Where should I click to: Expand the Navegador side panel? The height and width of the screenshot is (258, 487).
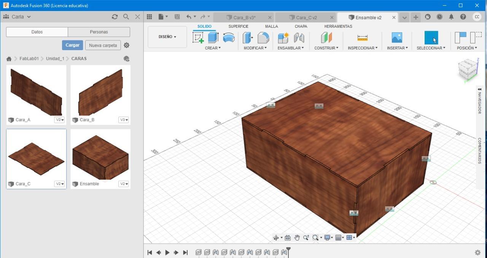pyautogui.click(x=479, y=101)
